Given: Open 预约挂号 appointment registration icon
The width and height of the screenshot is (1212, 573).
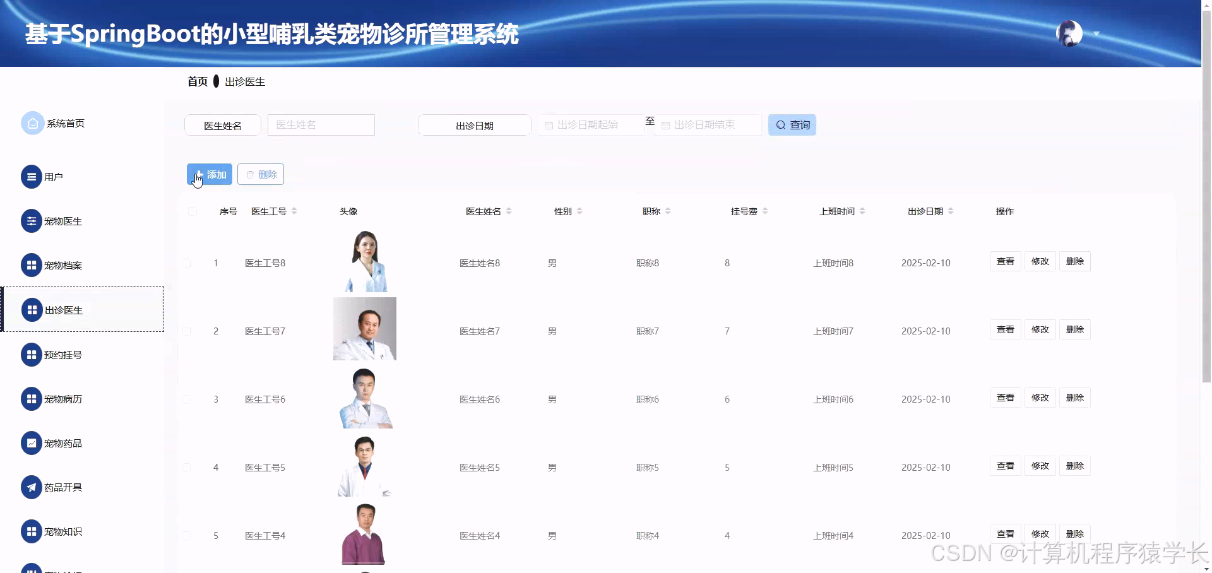Looking at the screenshot, I should coord(32,354).
